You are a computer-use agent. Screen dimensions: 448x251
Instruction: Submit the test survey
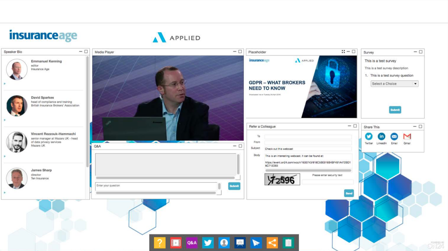point(395,109)
